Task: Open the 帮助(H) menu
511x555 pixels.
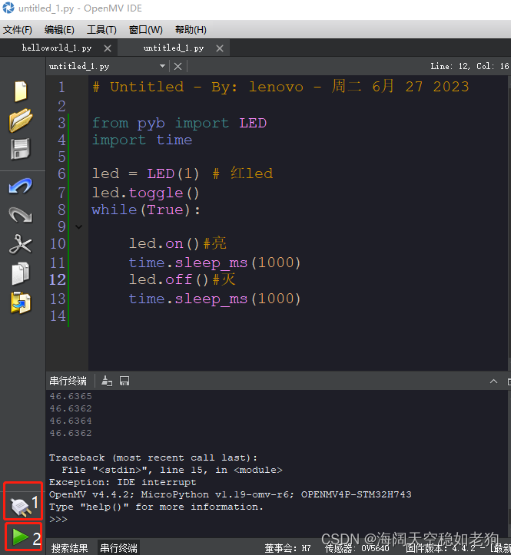Action: pos(191,30)
